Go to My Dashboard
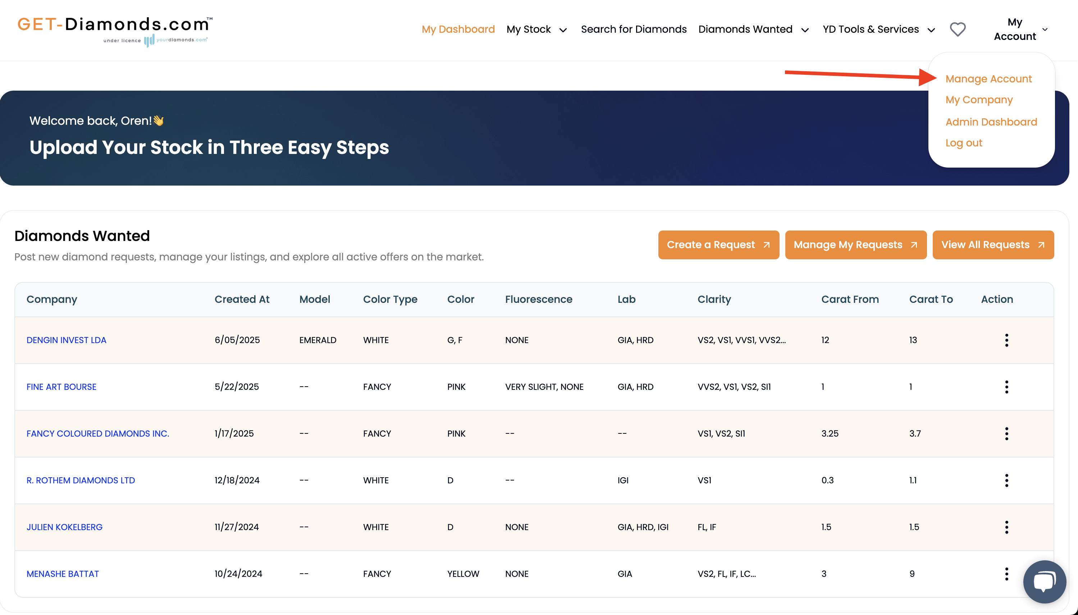The width and height of the screenshot is (1078, 615). 458,29
